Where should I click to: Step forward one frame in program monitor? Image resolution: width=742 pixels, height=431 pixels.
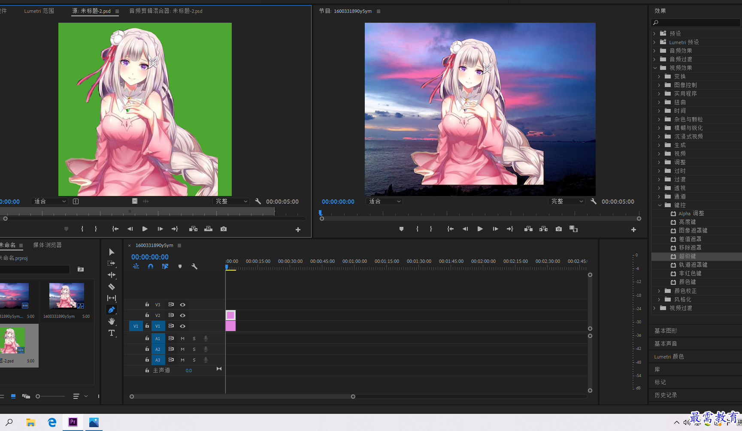(495, 229)
